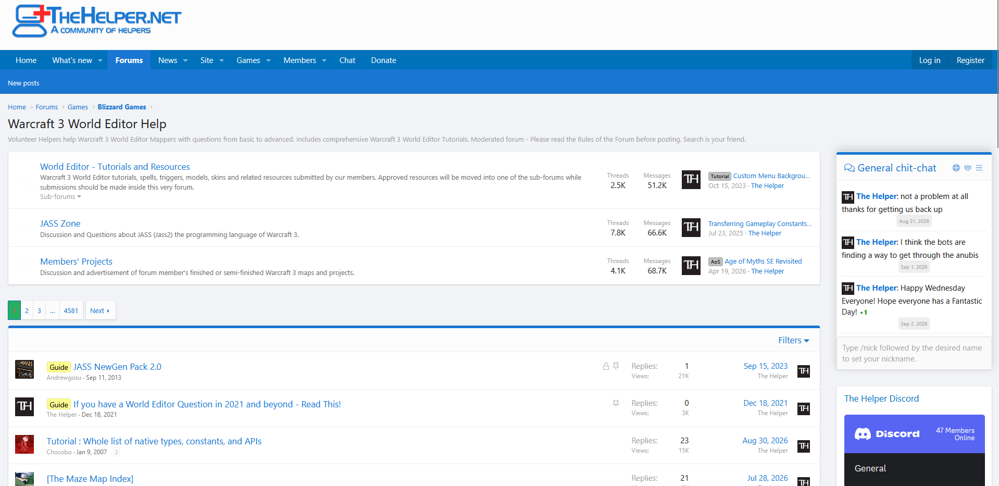The width and height of the screenshot is (999, 486).
Task: Open the Donate navigation item
Action: 384,60
